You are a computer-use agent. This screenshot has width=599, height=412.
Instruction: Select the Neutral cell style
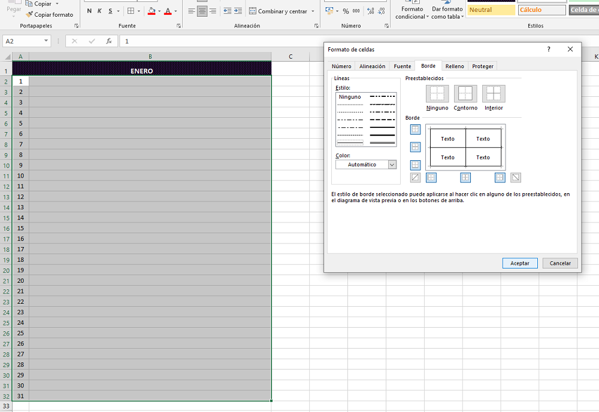click(490, 10)
